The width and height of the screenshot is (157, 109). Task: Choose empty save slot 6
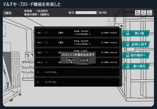(x=77, y=82)
